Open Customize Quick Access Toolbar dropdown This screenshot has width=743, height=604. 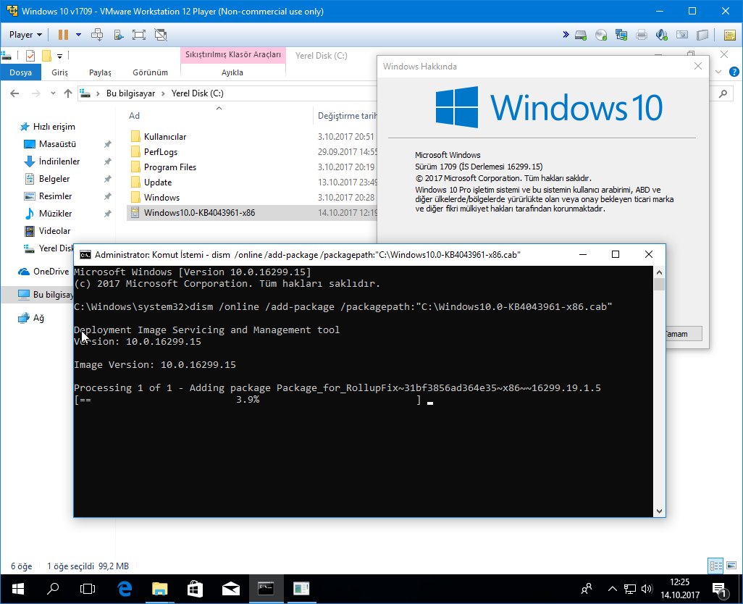tap(59, 56)
